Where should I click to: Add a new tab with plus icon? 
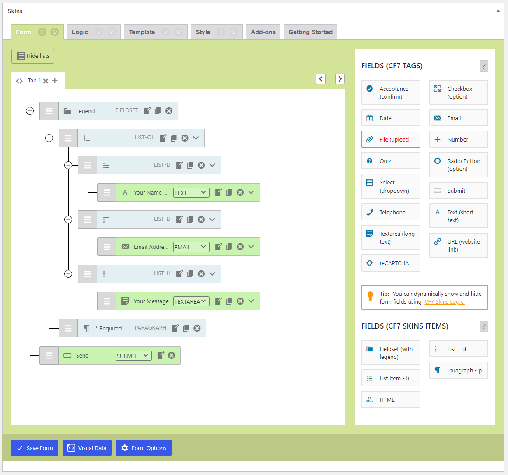(x=55, y=81)
